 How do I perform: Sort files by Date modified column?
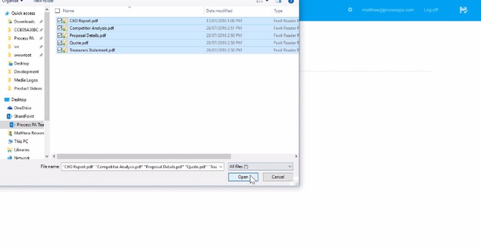[x=219, y=10]
